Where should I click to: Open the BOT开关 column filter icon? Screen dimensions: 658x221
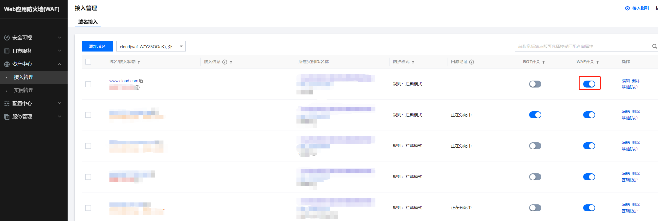point(544,62)
